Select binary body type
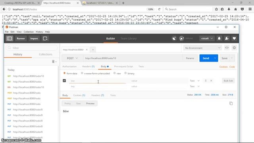This screenshot has width=254, height=143. click(x=125, y=73)
